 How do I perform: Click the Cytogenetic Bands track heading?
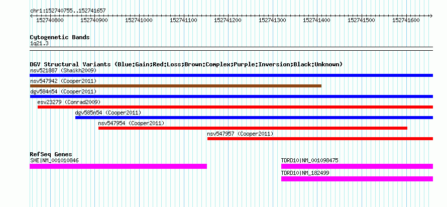tap(60, 37)
